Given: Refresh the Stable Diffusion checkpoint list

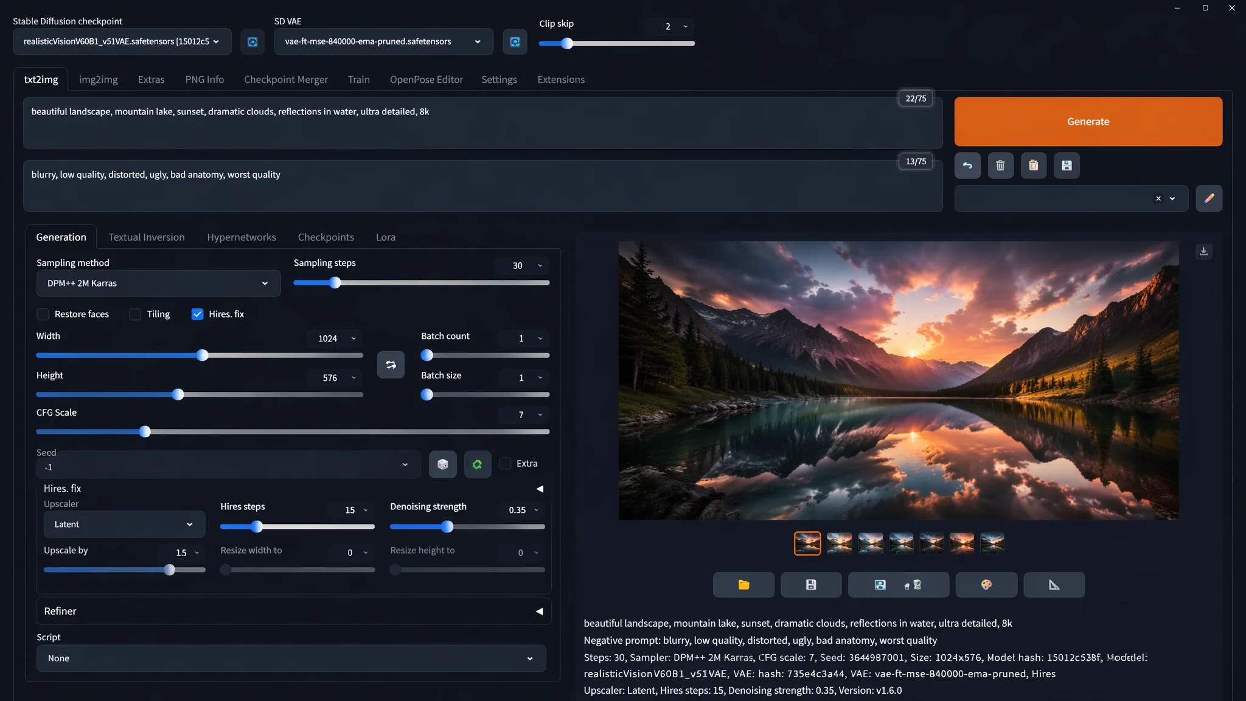Looking at the screenshot, I should 252,41.
